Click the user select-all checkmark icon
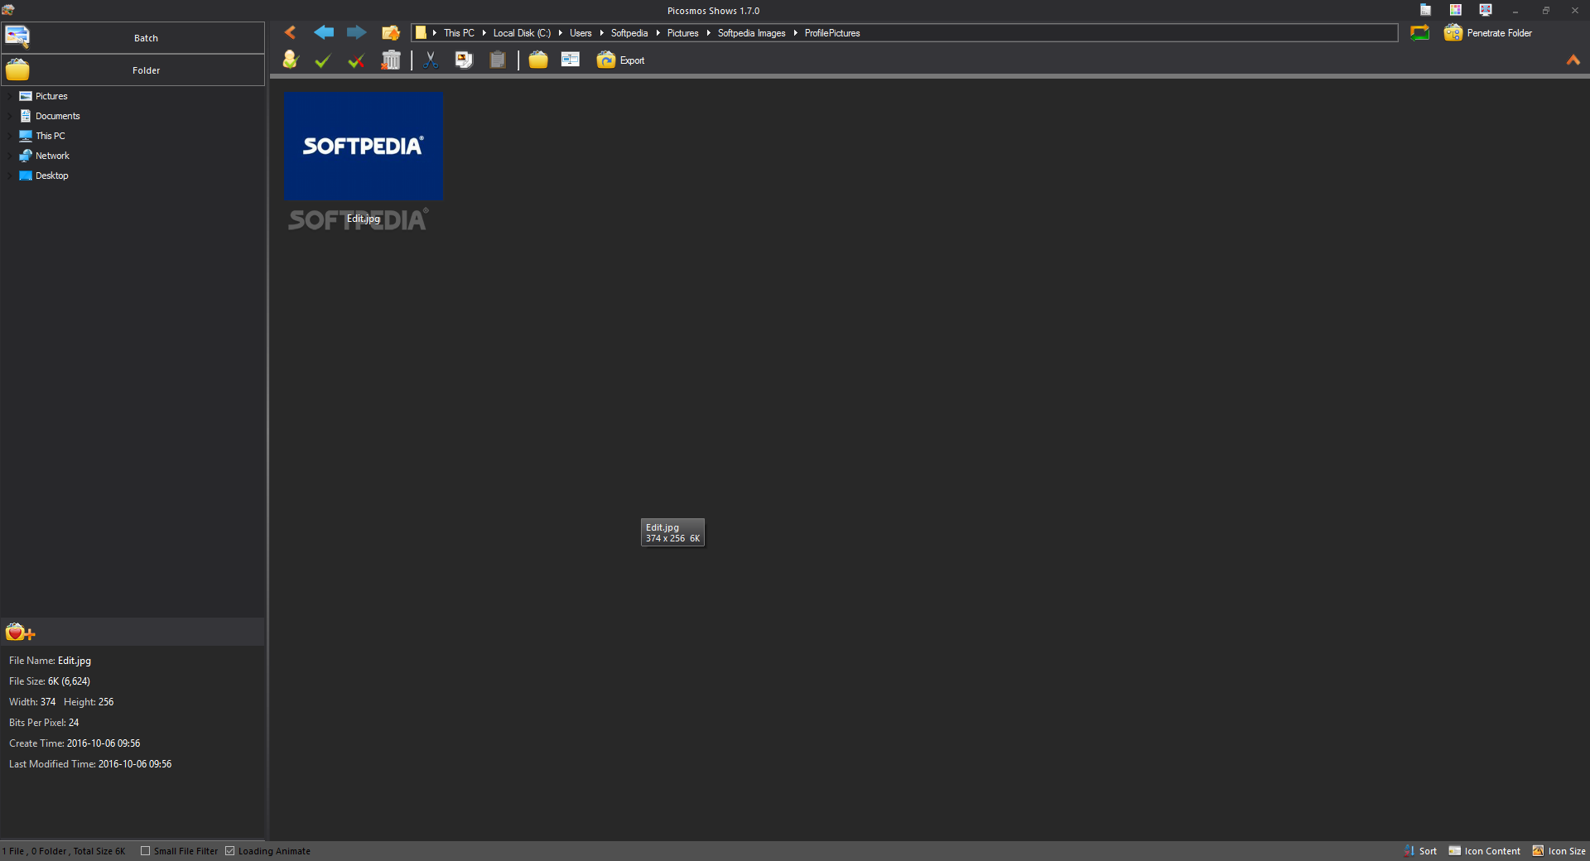This screenshot has width=1590, height=861. [x=290, y=60]
